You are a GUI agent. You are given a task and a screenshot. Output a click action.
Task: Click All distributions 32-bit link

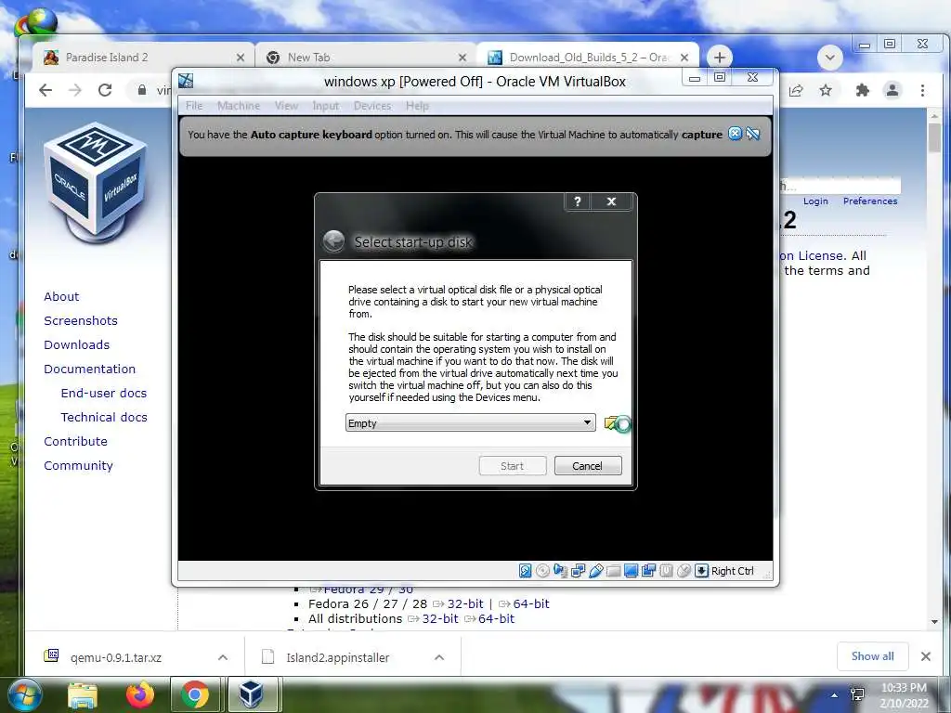[440, 619]
